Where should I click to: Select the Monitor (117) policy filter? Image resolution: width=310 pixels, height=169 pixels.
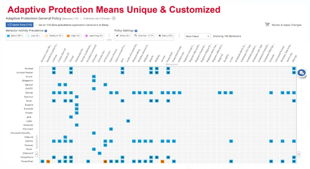point(144,36)
